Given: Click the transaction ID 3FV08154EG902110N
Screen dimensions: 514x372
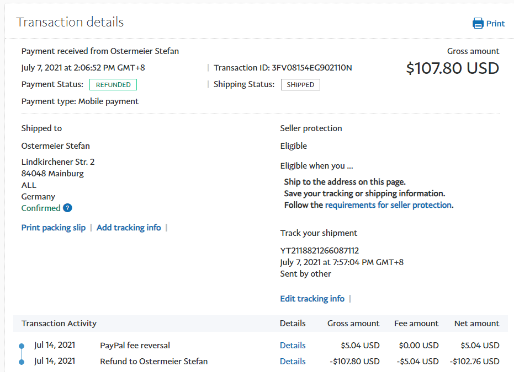Looking at the screenshot, I should (311, 68).
